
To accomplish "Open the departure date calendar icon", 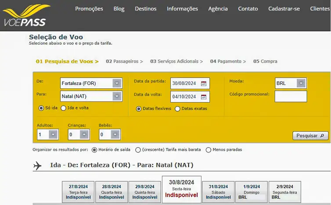I will pyautogui.click(x=204, y=83).
